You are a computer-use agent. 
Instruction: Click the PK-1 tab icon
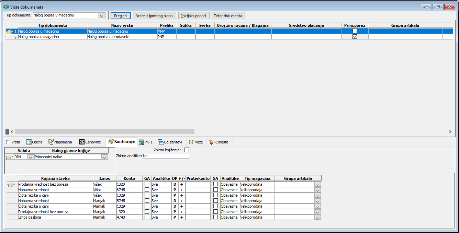click(x=142, y=142)
